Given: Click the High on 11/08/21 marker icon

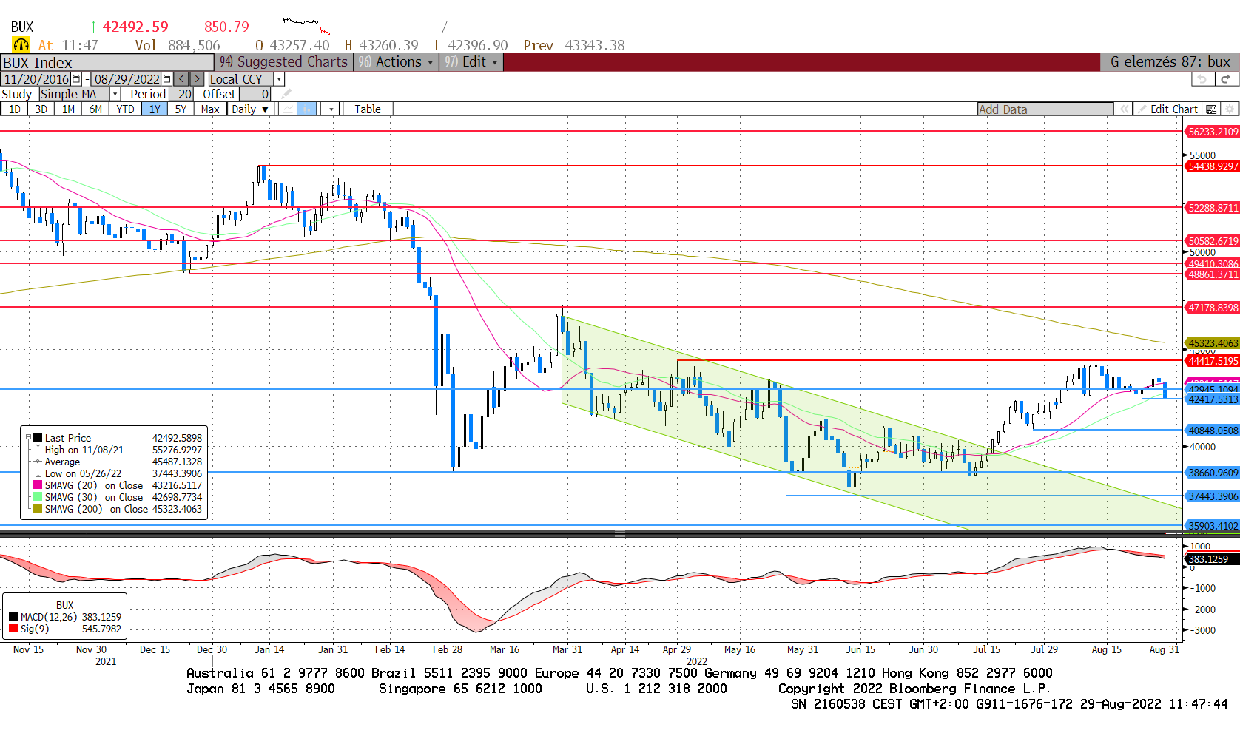Looking at the screenshot, I should [38, 450].
